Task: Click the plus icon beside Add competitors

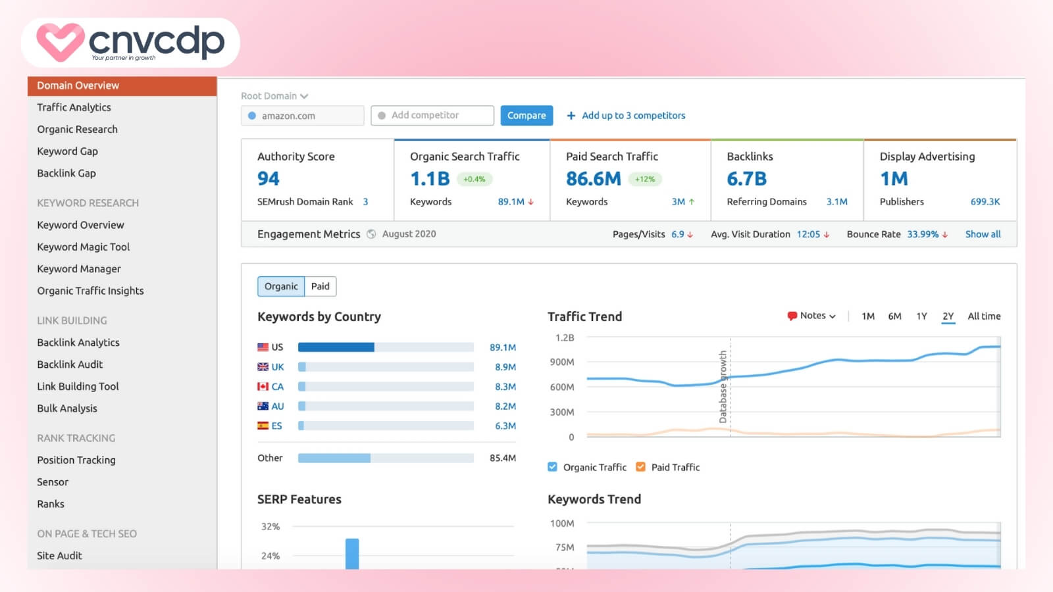Action: click(x=571, y=116)
